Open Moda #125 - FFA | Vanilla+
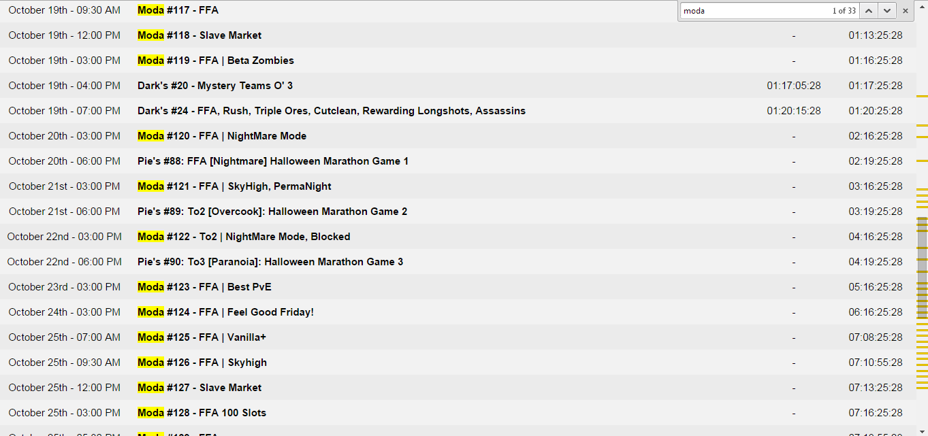928x436 pixels. tap(201, 337)
